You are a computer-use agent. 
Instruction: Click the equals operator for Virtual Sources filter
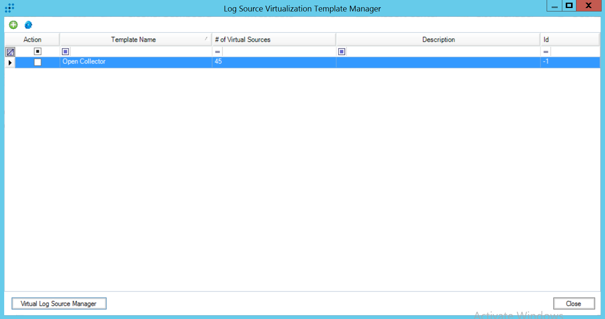point(217,52)
